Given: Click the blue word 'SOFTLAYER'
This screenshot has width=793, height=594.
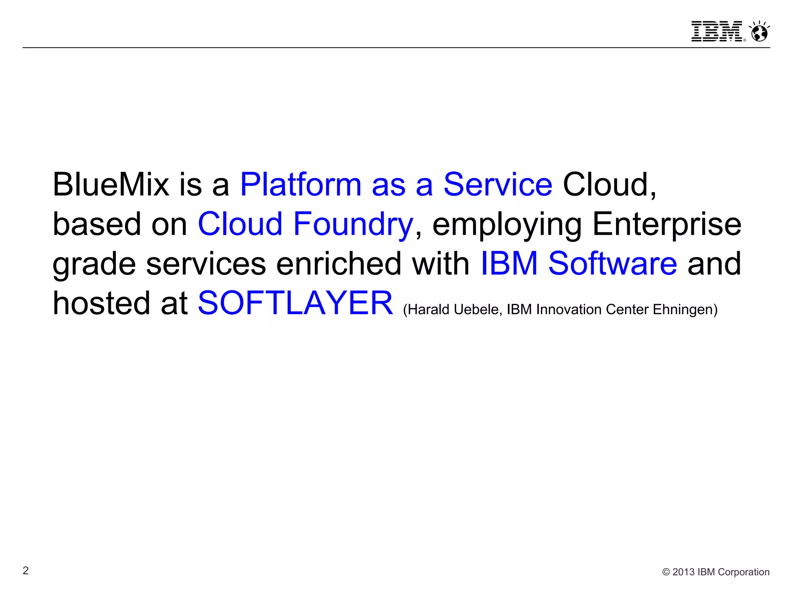Looking at the screenshot, I should click(x=295, y=303).
